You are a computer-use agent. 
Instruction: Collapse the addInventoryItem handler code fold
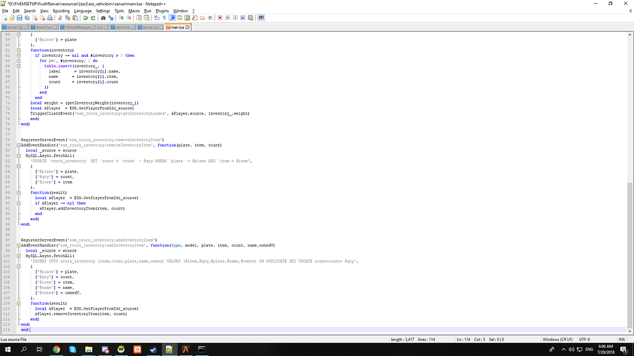pos(19,245)
